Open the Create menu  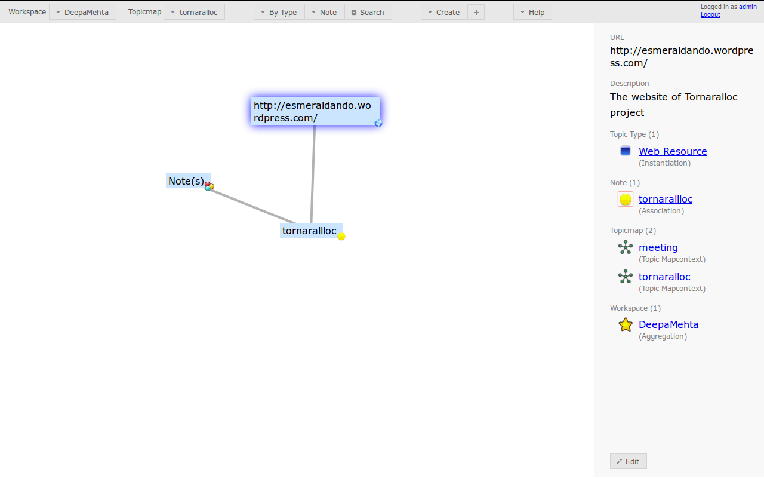click(443, 12)
